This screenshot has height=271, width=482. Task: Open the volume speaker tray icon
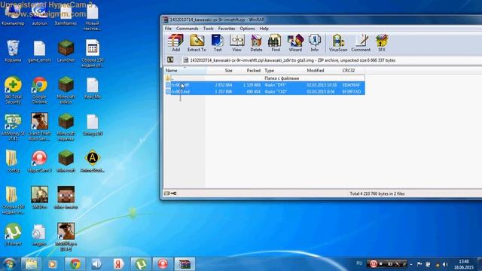445,264
